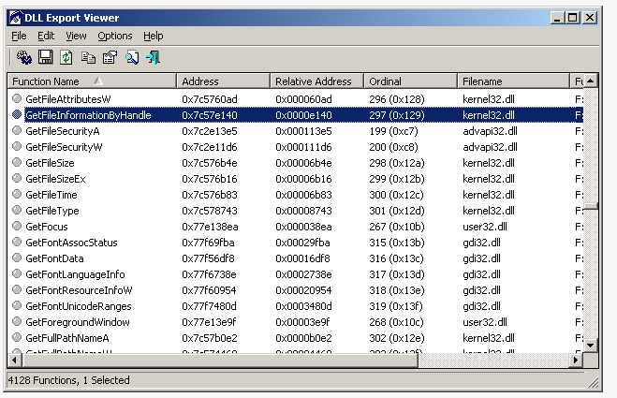Click the bullet icon beside GetFontLanguageInfo
617x398 pixels.
(x=17, y=273)
